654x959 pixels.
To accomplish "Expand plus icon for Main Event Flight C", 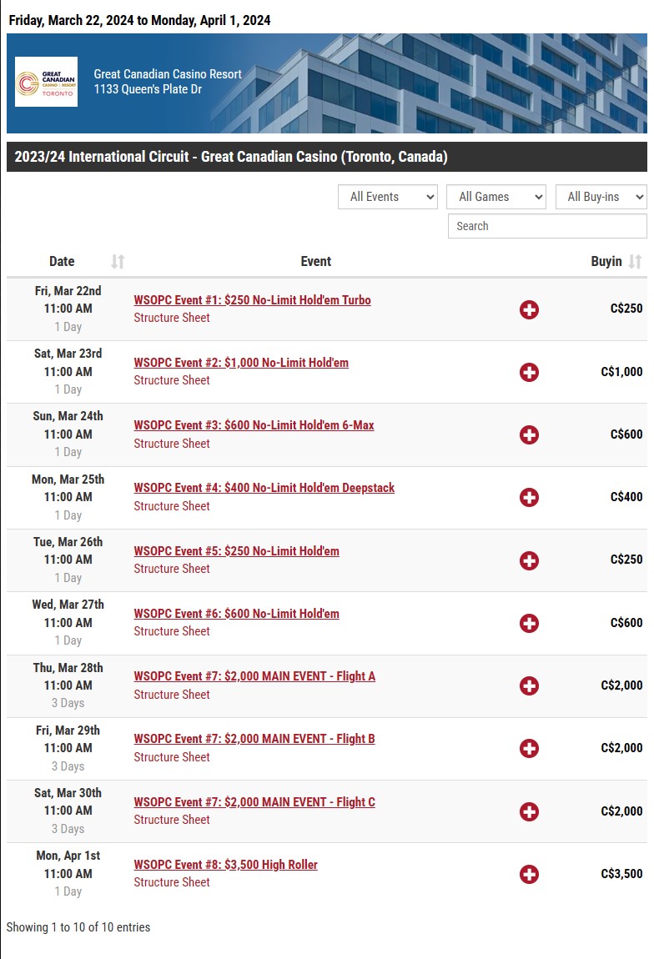I will point(529,811).
